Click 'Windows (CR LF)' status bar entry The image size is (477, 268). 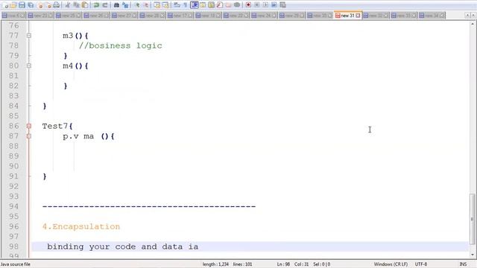tap(391, 264)
